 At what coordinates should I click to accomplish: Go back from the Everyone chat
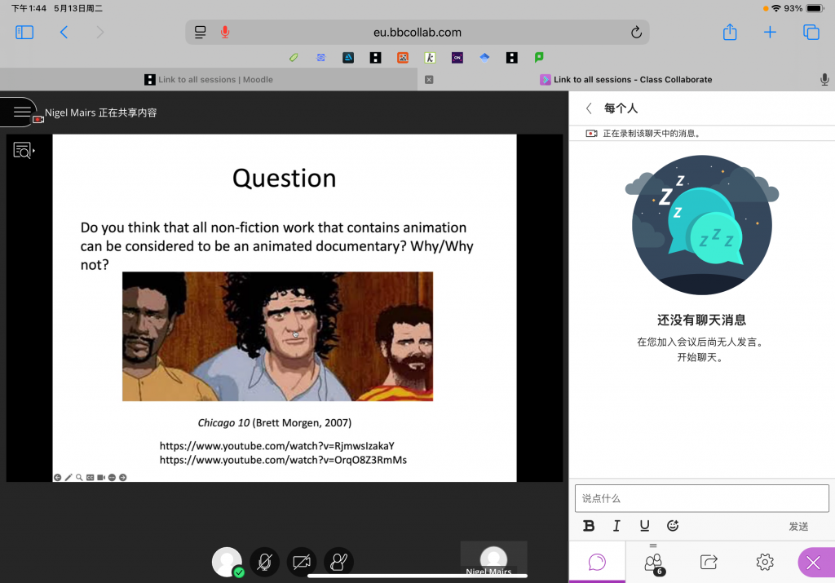point(589,108)
